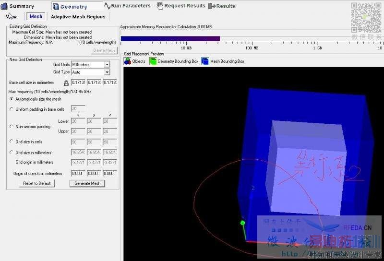Click base cell size y field
384x261 pixels.
(x=94, y=83)
